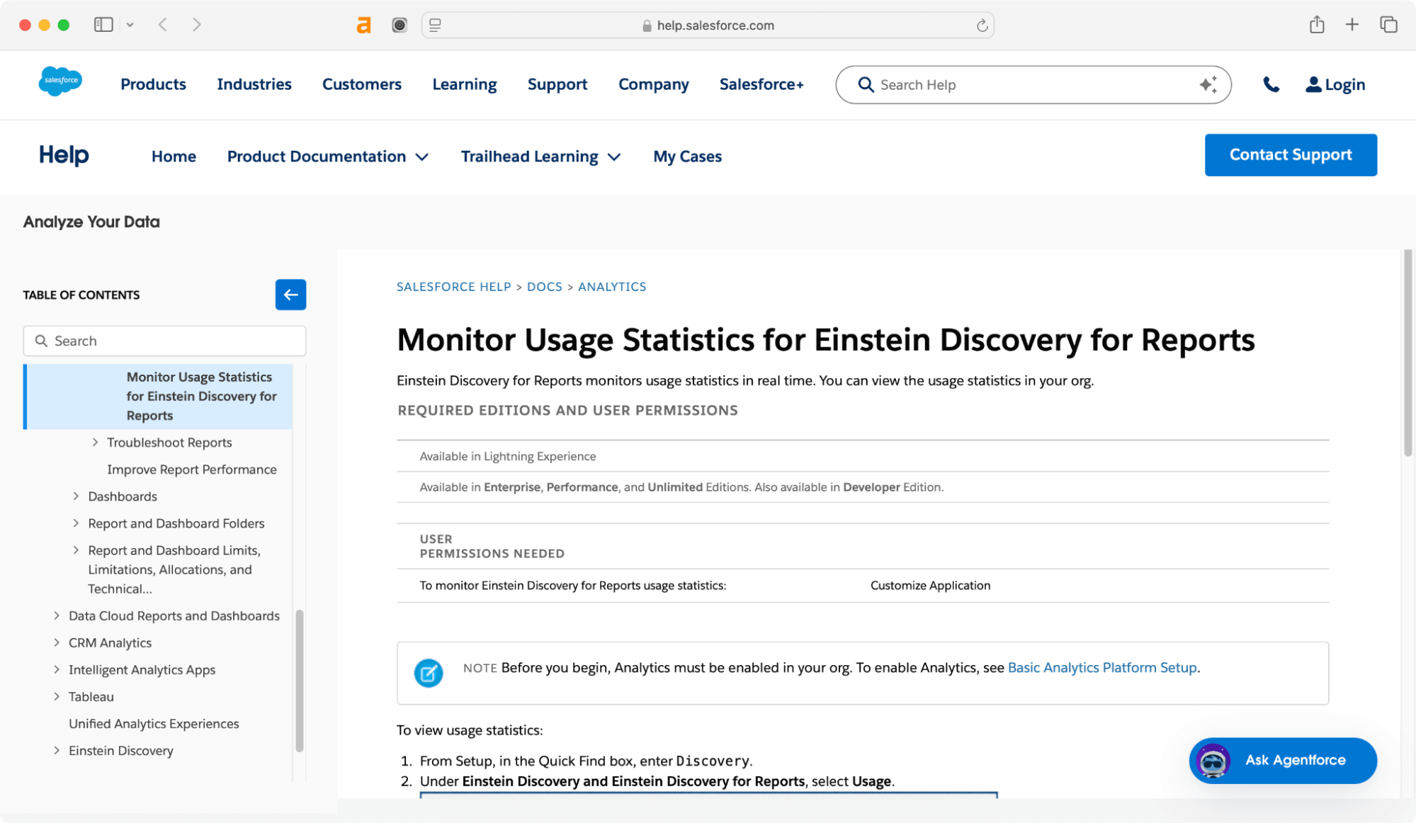Open Login via the person icon

pos(1314,84)
